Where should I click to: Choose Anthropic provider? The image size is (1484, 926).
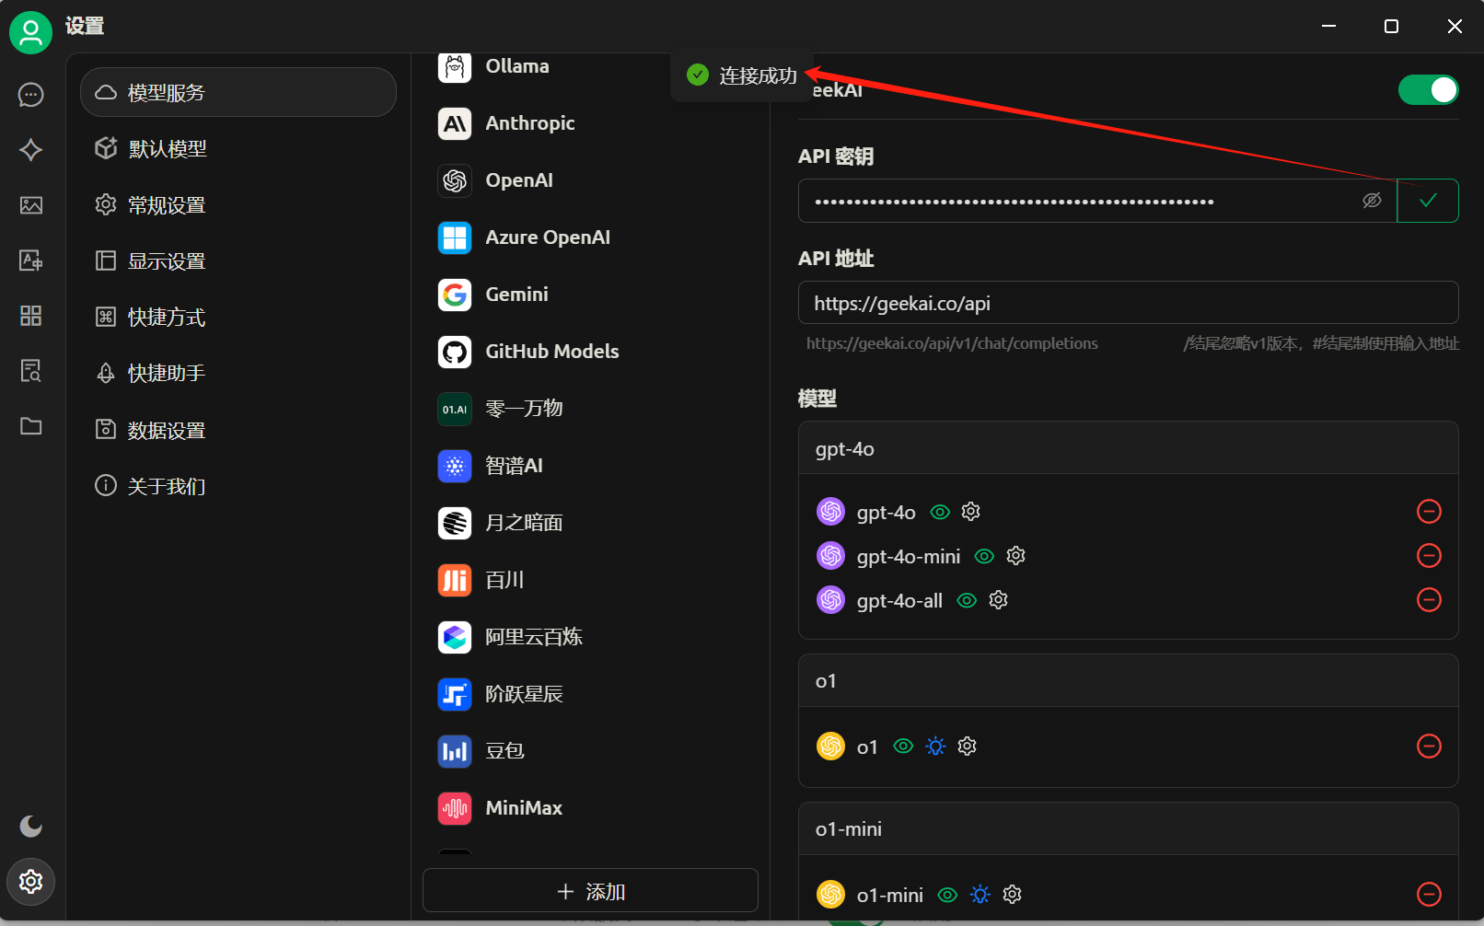pyautogui.click(x=590, y=123)
